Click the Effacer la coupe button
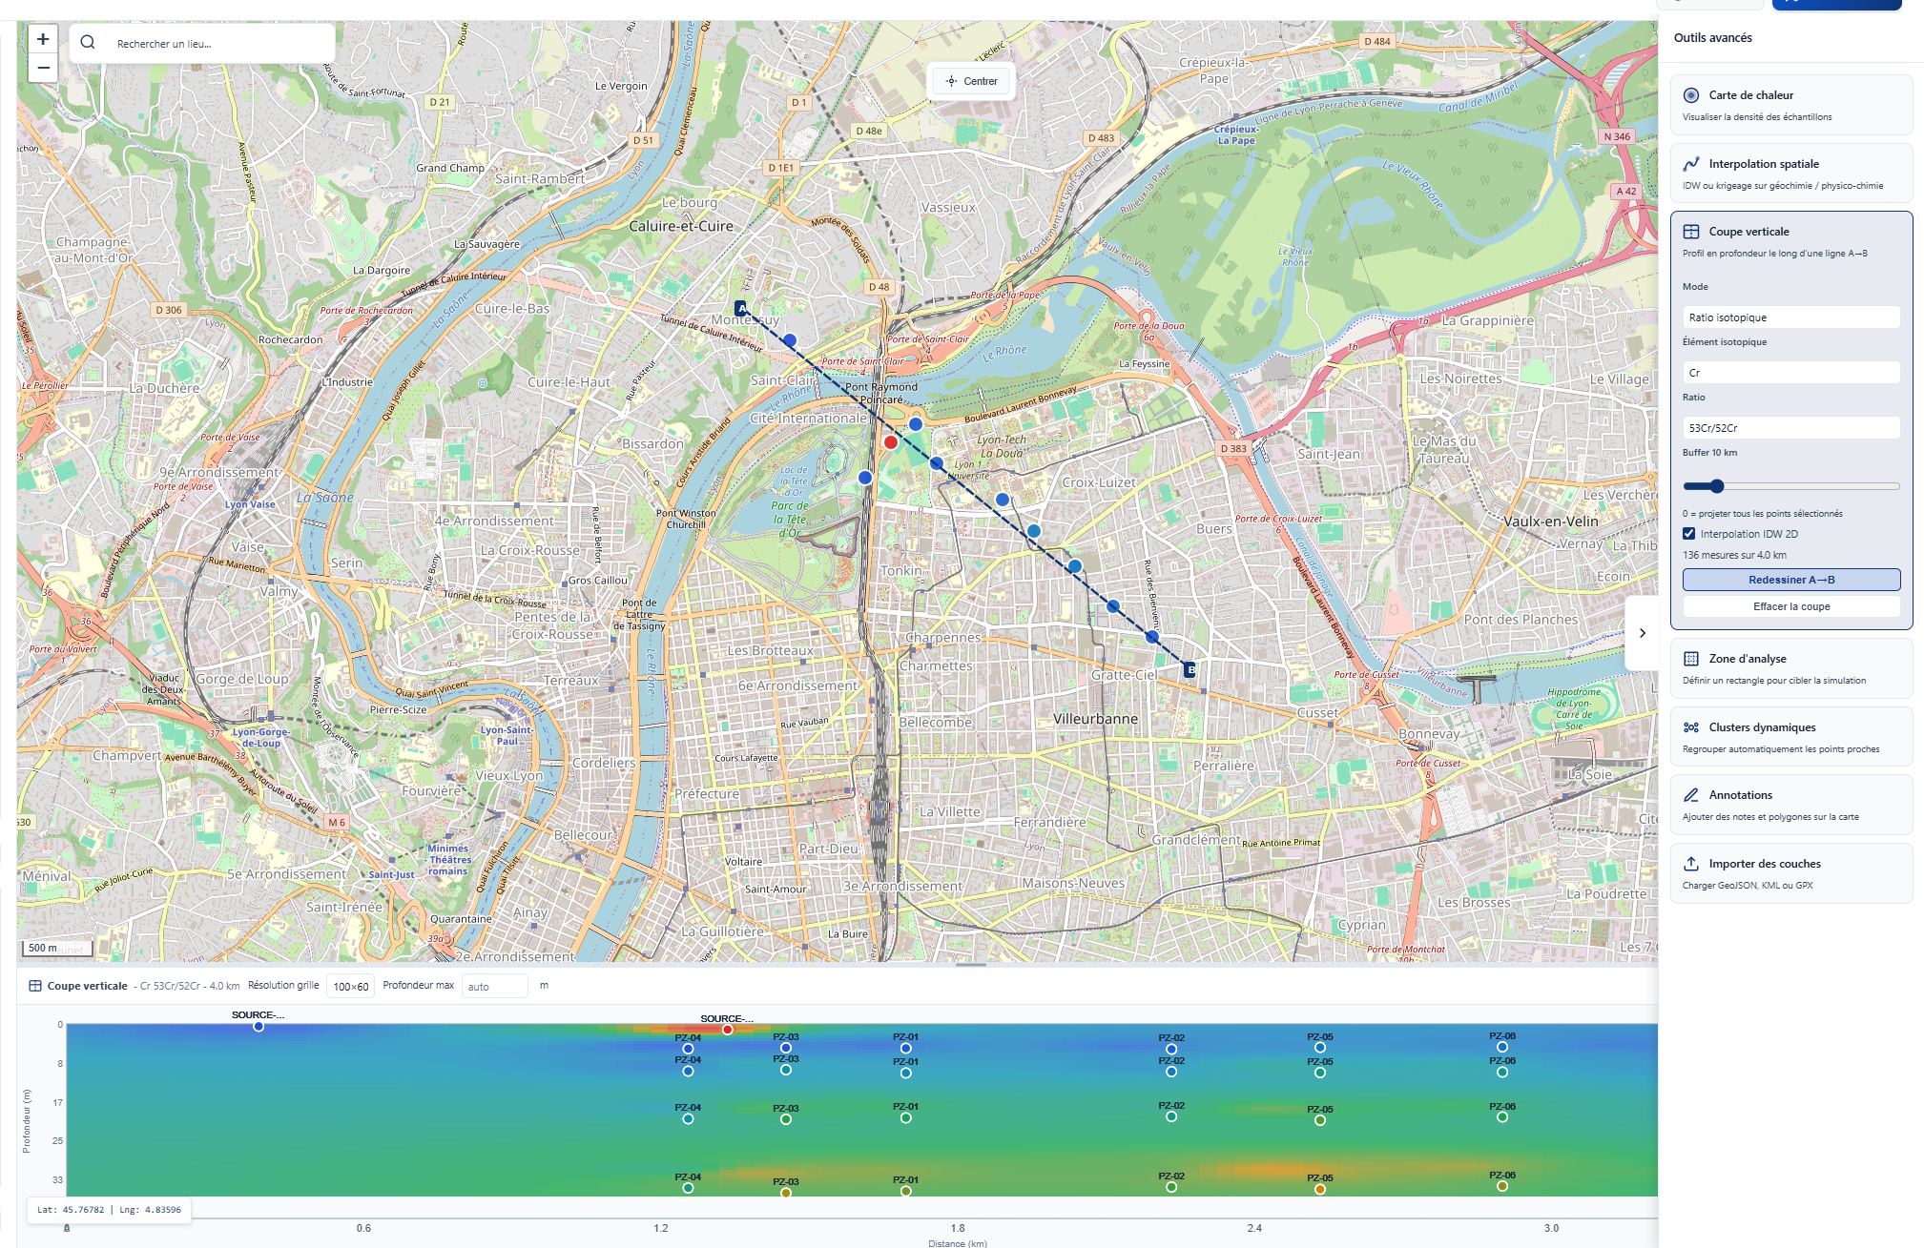The height and width of the screenshot is (1248, 1924). [1791, 606]
